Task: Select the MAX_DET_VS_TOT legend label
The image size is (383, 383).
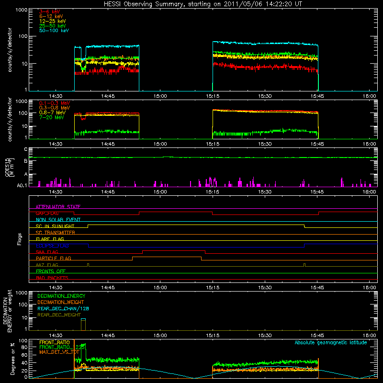Action: click(59, 352)
